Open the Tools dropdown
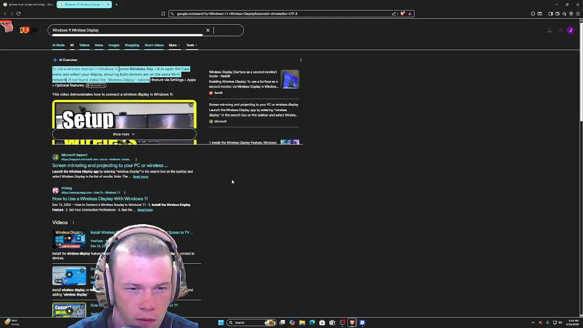Viewport: 583px width, 328px height. [191, 45]
